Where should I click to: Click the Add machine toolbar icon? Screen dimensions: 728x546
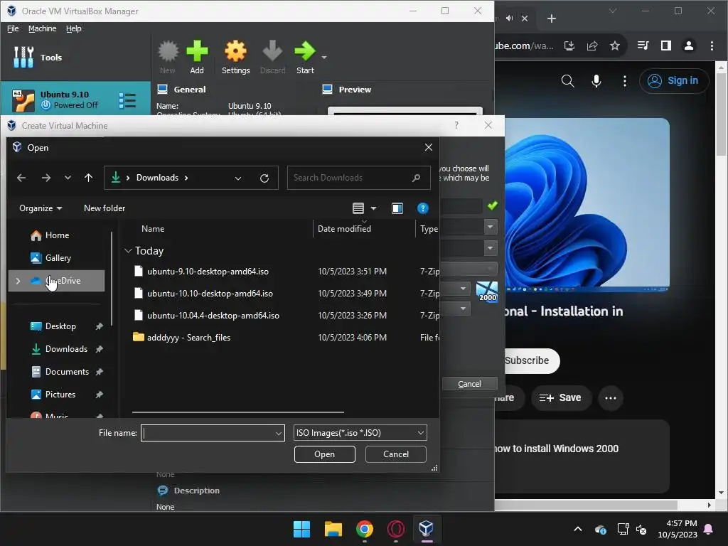(x=197, y=51)
